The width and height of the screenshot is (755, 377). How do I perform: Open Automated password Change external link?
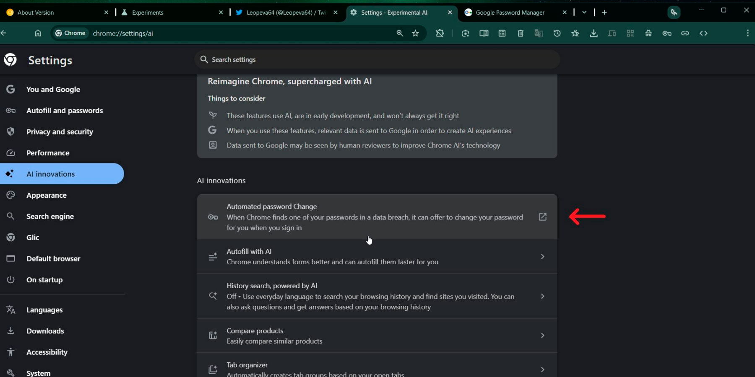(x=542, y=217)
